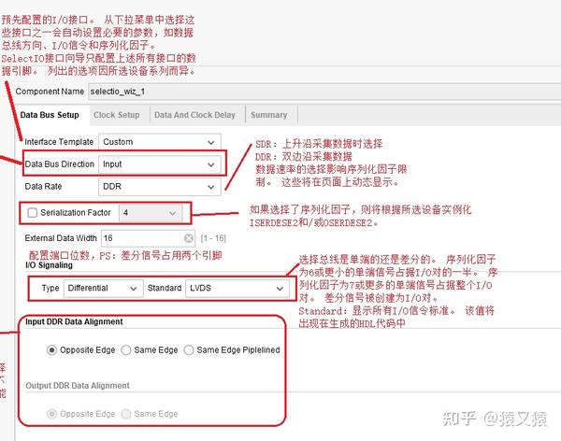This screenshot has height=441, width=561.
Task: Select the Data Bus Setup tab
Action: pos(50,115)
